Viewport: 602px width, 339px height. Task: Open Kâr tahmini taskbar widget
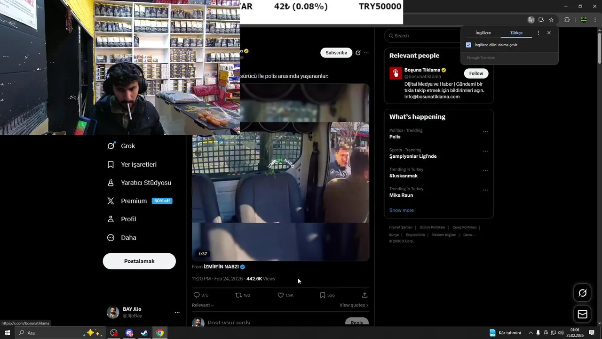point(505,333)
